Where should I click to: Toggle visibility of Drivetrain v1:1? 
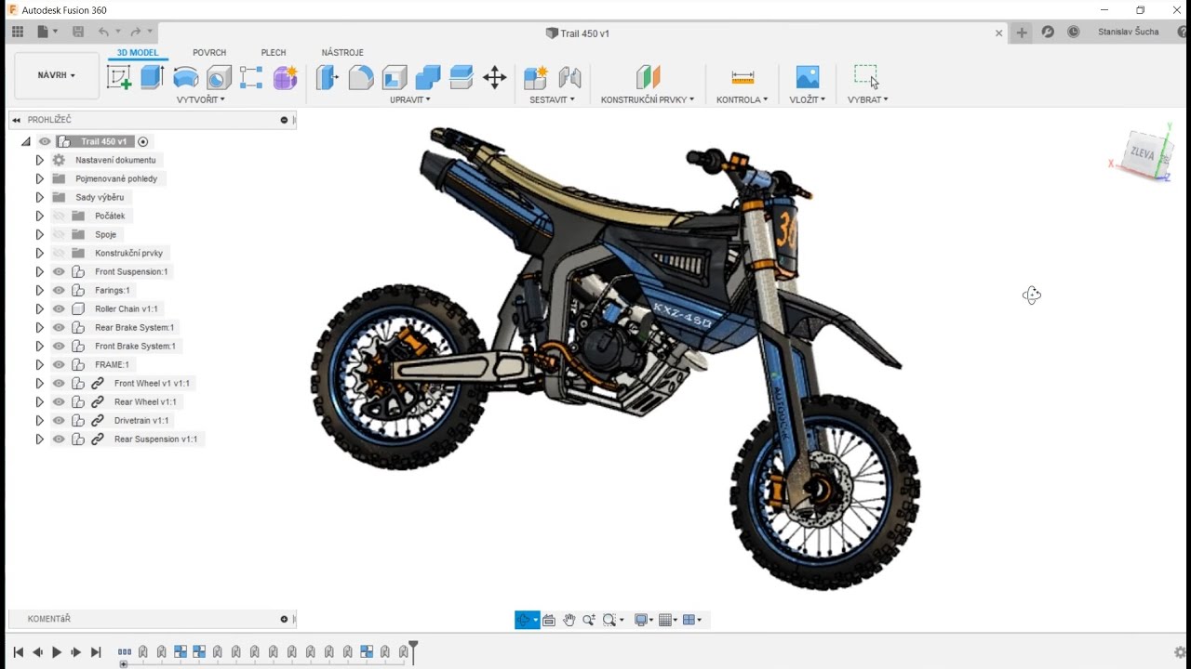[x=59, y=421]
